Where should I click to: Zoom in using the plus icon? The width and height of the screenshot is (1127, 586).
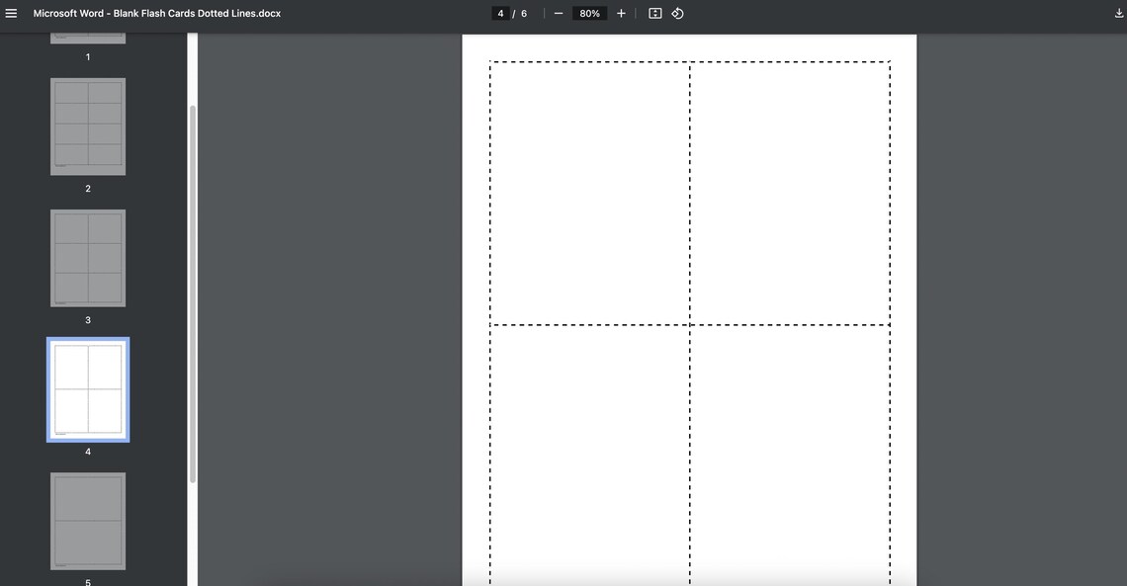[x=620, y=13]
